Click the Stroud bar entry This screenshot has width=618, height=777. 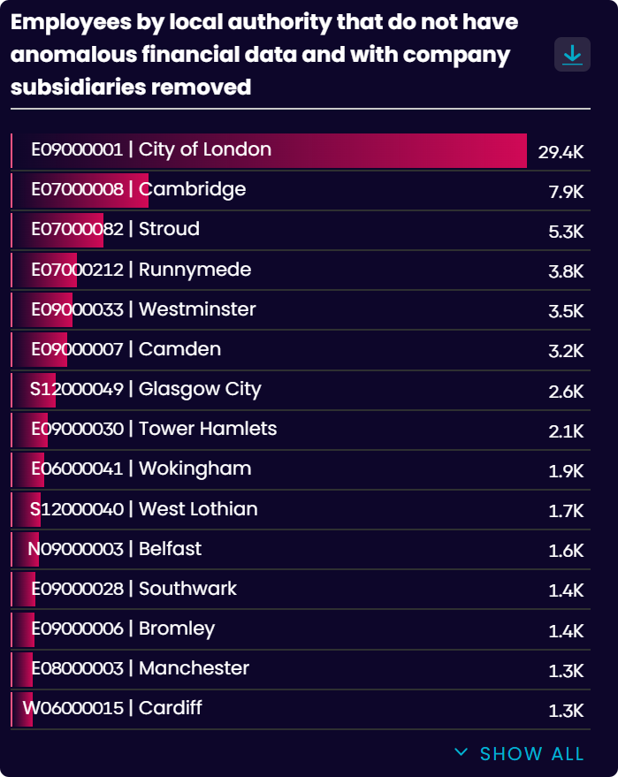[x=301, y=231]
